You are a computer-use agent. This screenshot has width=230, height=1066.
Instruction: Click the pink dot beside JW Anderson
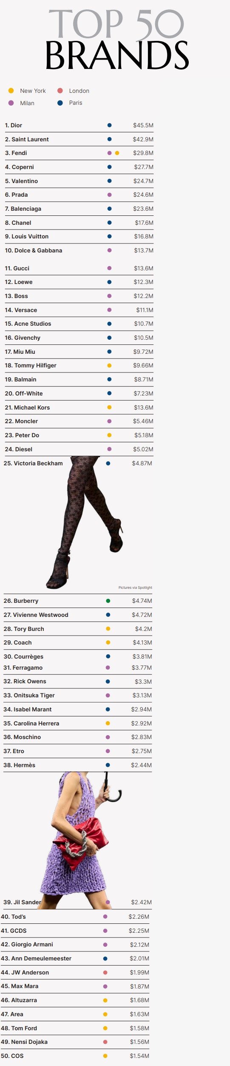click(105, 972)
